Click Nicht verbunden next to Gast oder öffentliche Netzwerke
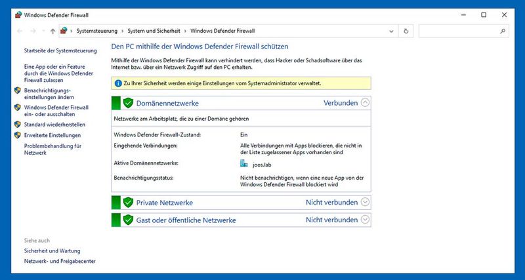This screenshot has height=280, width=525. [332, 220]
